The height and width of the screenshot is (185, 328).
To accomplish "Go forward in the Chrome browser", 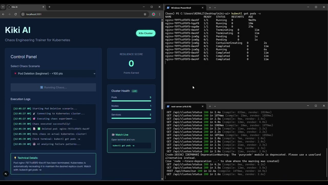I will pos(9,14).
